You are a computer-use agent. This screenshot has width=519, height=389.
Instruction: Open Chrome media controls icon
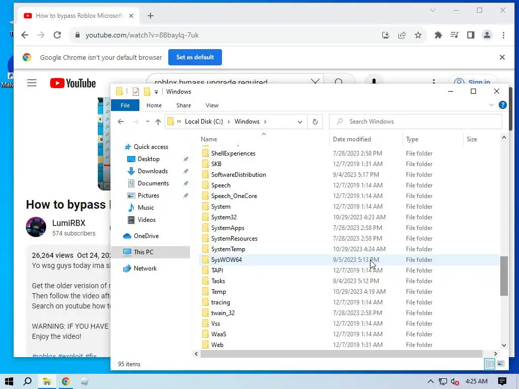[455, 35]
